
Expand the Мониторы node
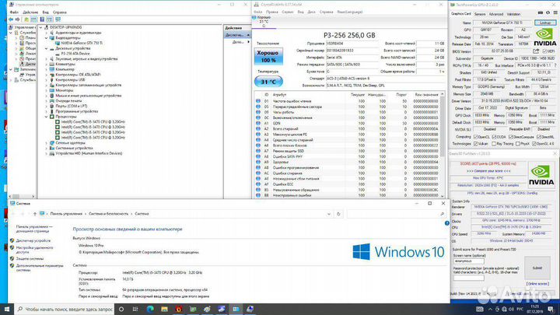47,90
